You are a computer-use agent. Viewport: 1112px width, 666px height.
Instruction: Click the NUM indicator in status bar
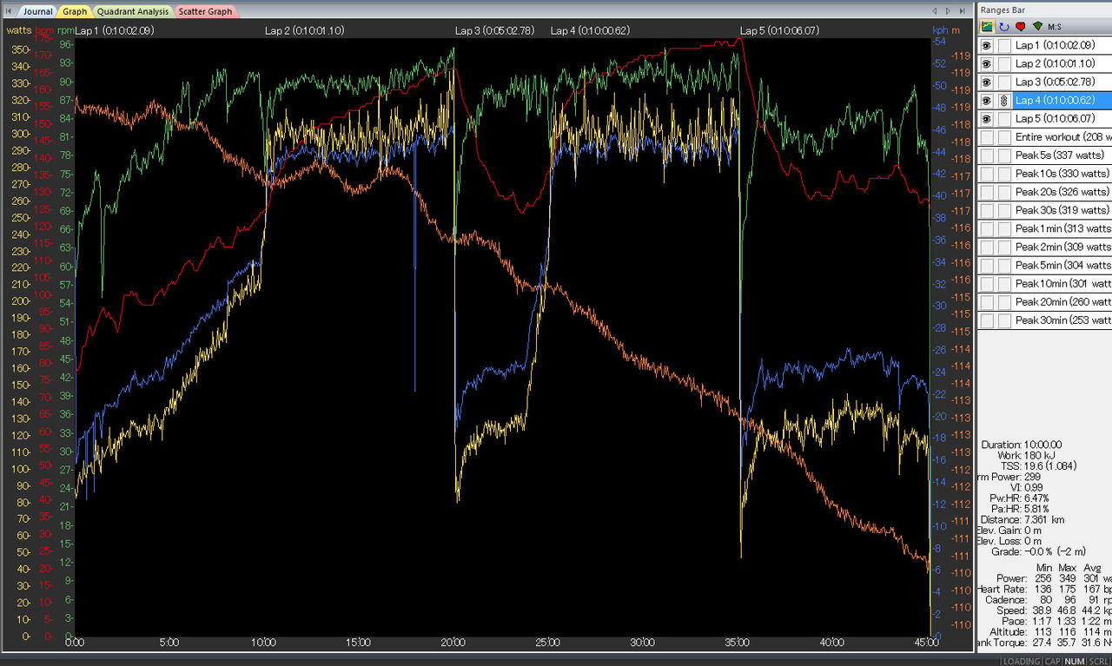tap(1075, 661)
